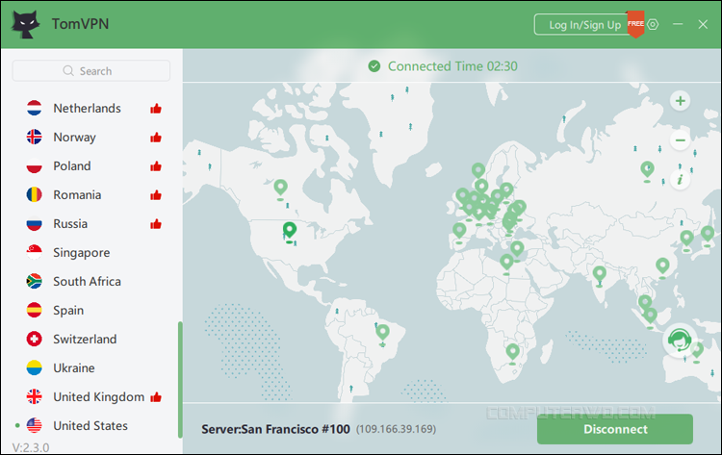This screenshot has height=455, width=722.
Task: Choose Switzerland server label
Action: tap(85, 339)
